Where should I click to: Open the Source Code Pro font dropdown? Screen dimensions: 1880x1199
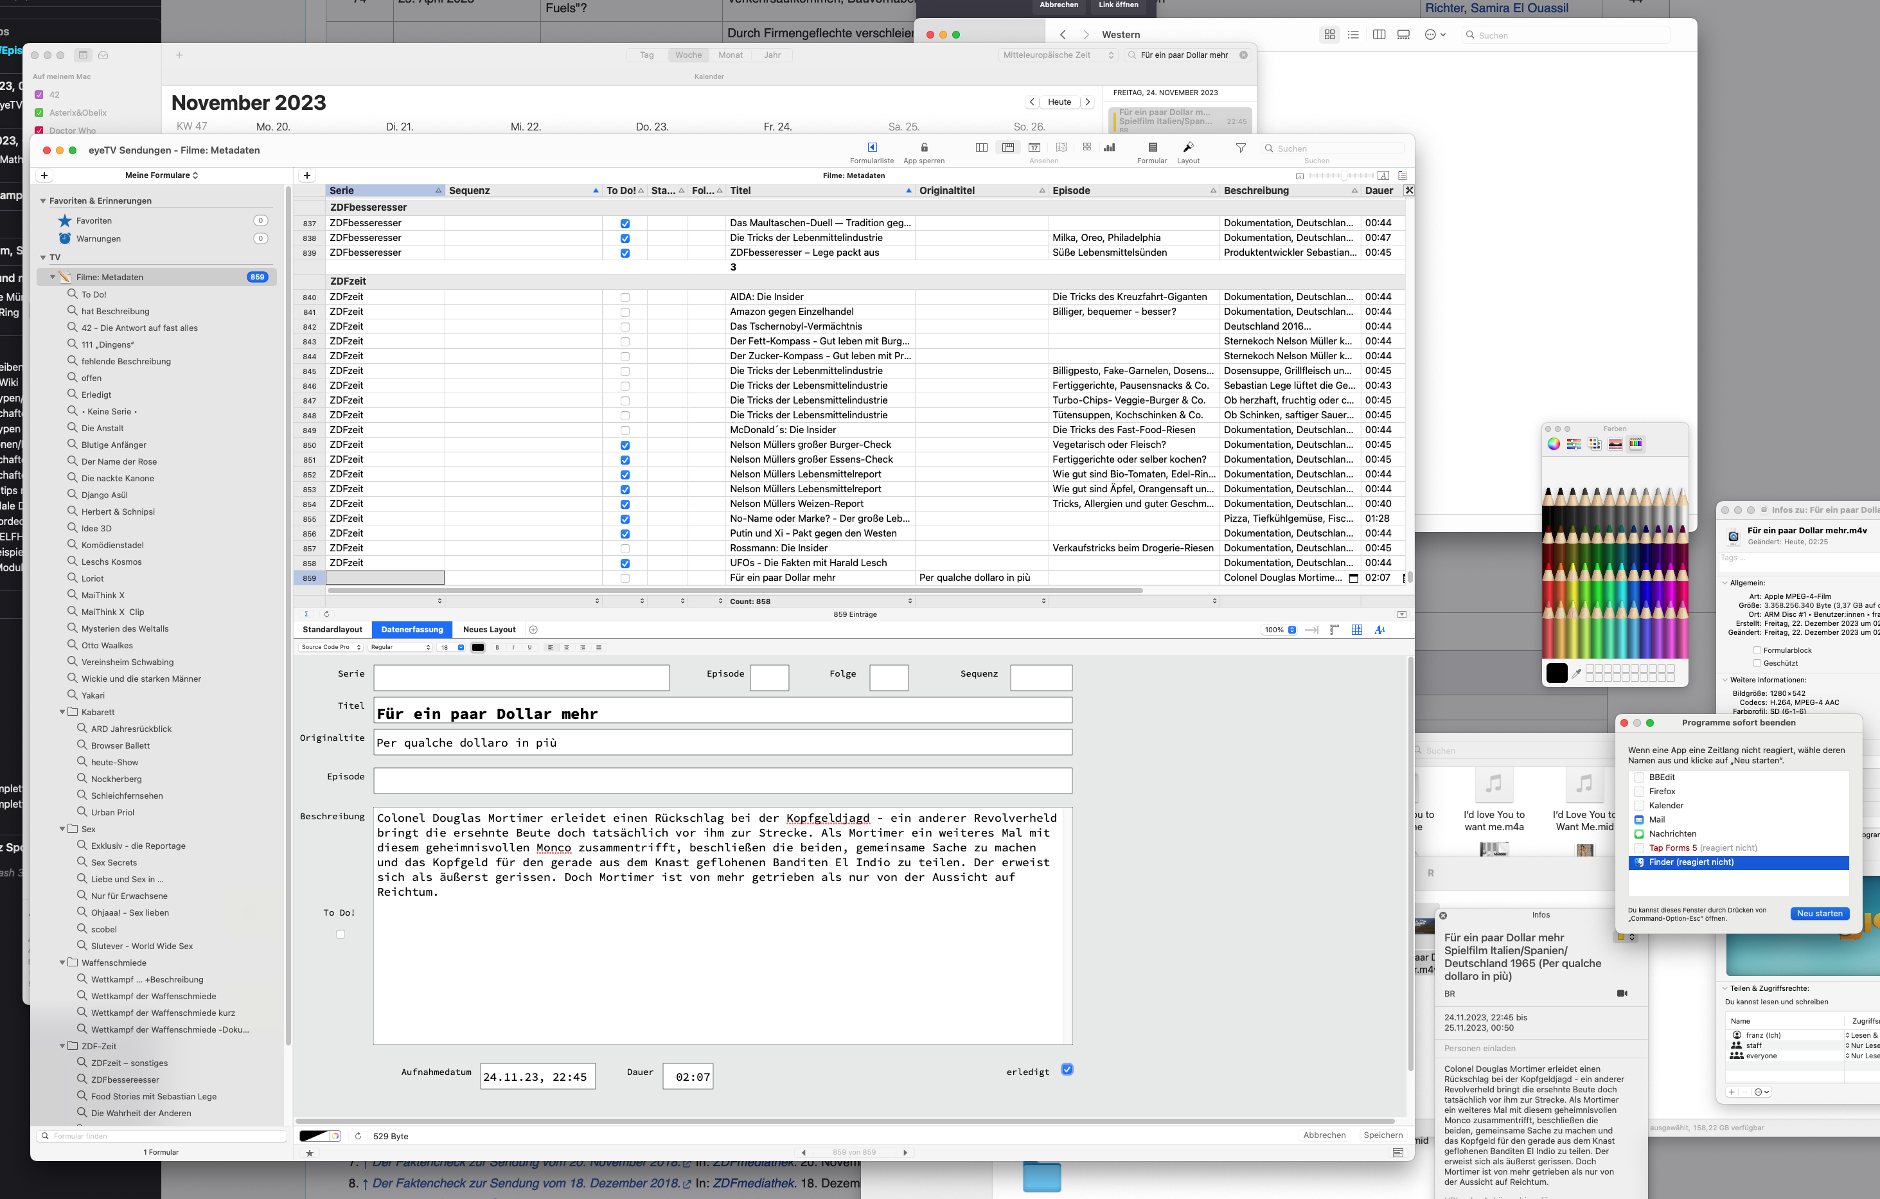click(x=331, y=647)
